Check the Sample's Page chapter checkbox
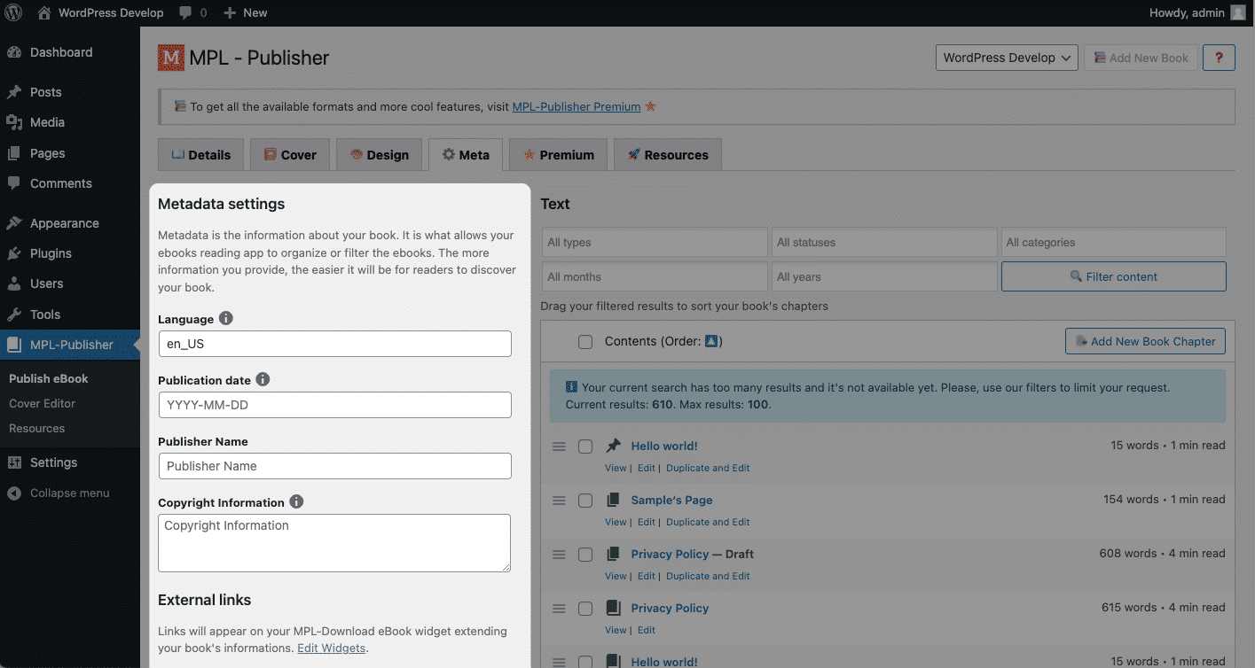Viewport: 1255px width, 668px height. point(585,501)
